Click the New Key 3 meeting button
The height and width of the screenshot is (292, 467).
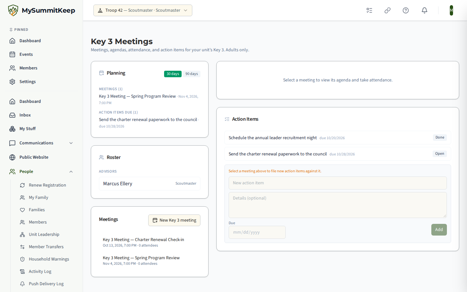click(174, 220)
